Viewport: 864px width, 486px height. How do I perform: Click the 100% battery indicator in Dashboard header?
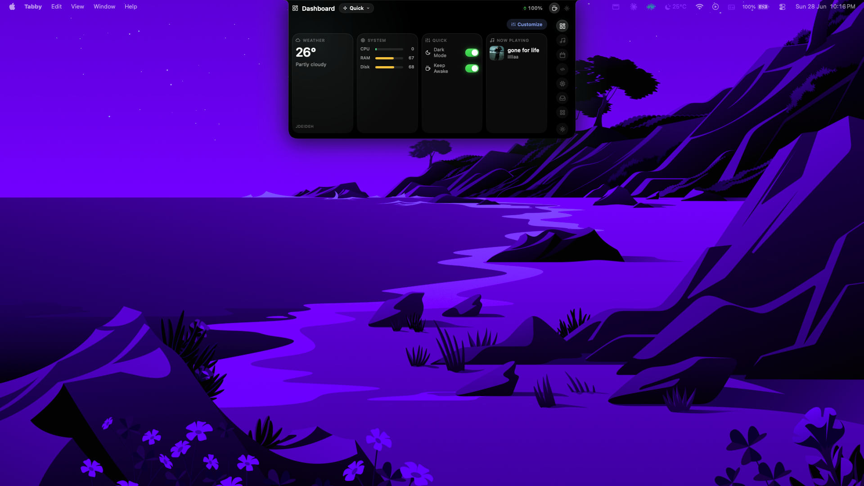(533, 8)
